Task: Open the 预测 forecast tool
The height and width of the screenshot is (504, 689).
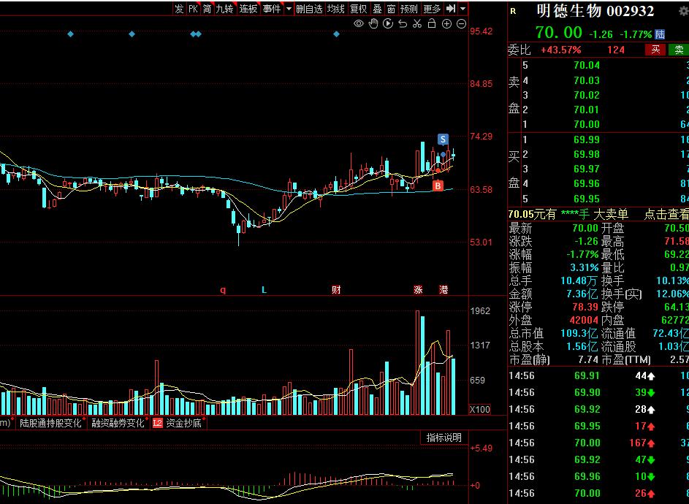Action: 408,9
